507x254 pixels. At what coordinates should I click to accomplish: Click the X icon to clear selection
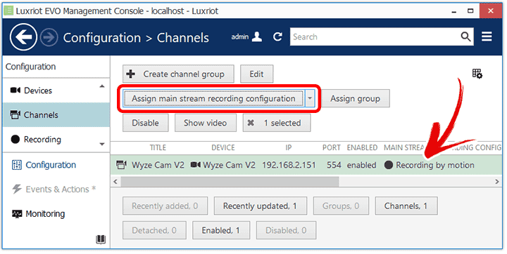click(x=251, y=123)
